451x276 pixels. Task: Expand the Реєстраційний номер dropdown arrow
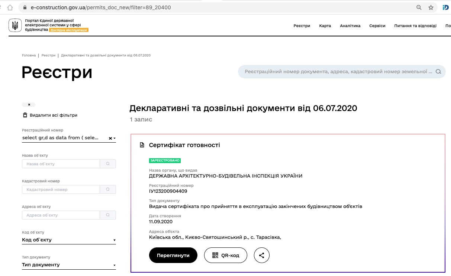point(115,139)
